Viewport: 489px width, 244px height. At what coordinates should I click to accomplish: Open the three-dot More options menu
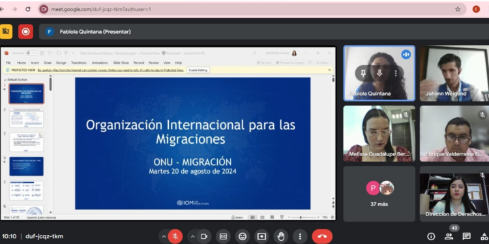[300, 237]
